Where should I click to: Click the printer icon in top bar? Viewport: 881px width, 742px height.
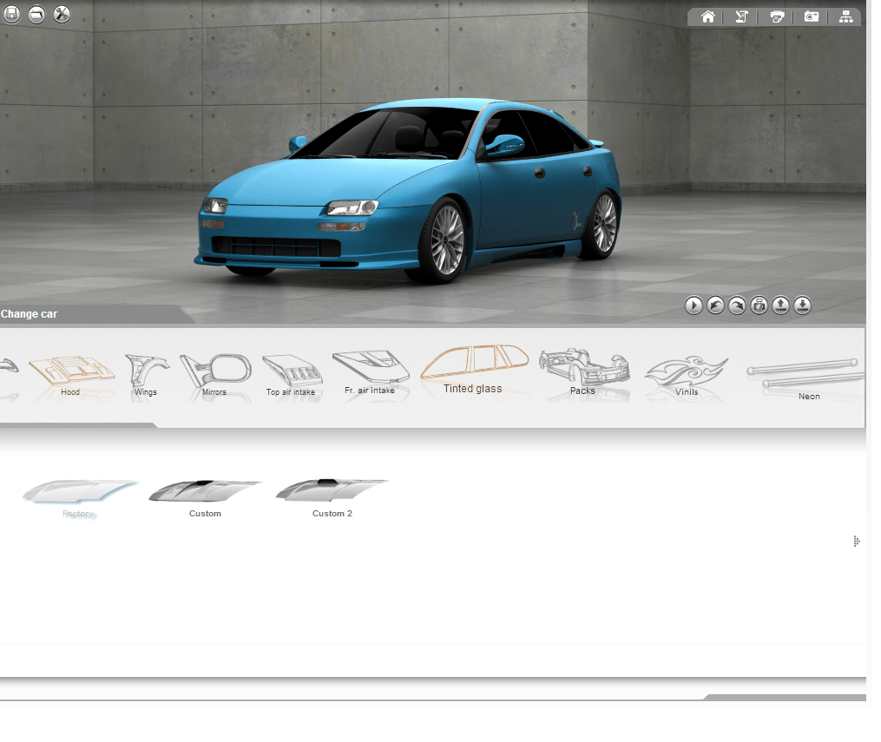777,16
